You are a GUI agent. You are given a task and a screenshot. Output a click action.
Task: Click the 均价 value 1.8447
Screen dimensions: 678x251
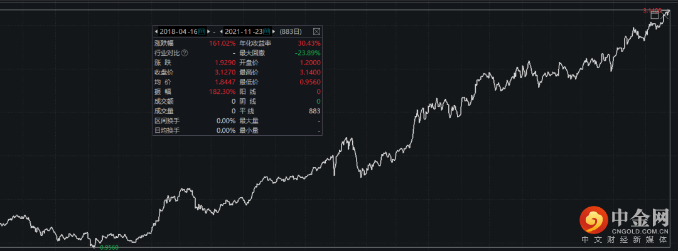(x=226, y=82)
